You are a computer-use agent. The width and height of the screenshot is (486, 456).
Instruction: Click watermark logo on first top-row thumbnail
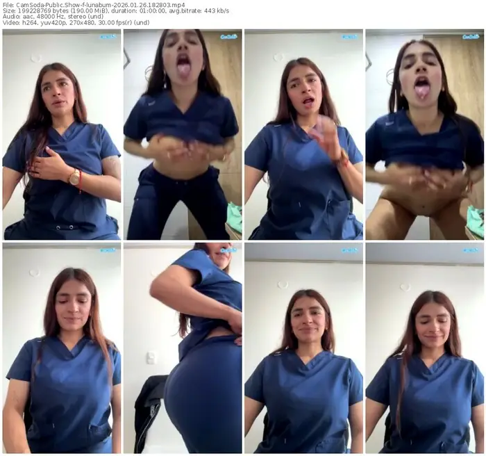pos(108,36)
